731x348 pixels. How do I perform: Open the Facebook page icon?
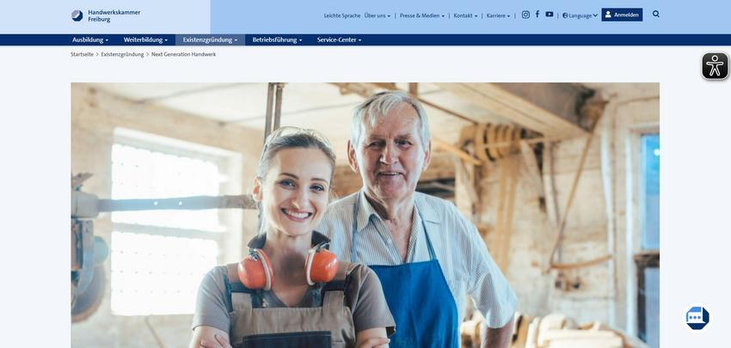[x=537, y=14]
